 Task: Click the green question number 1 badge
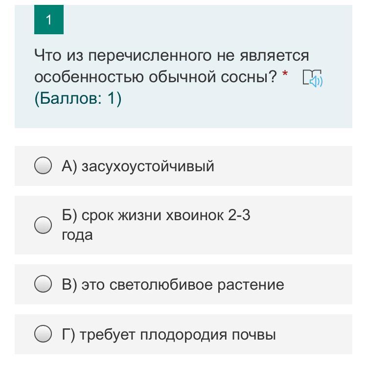click(x=48, y=20)
